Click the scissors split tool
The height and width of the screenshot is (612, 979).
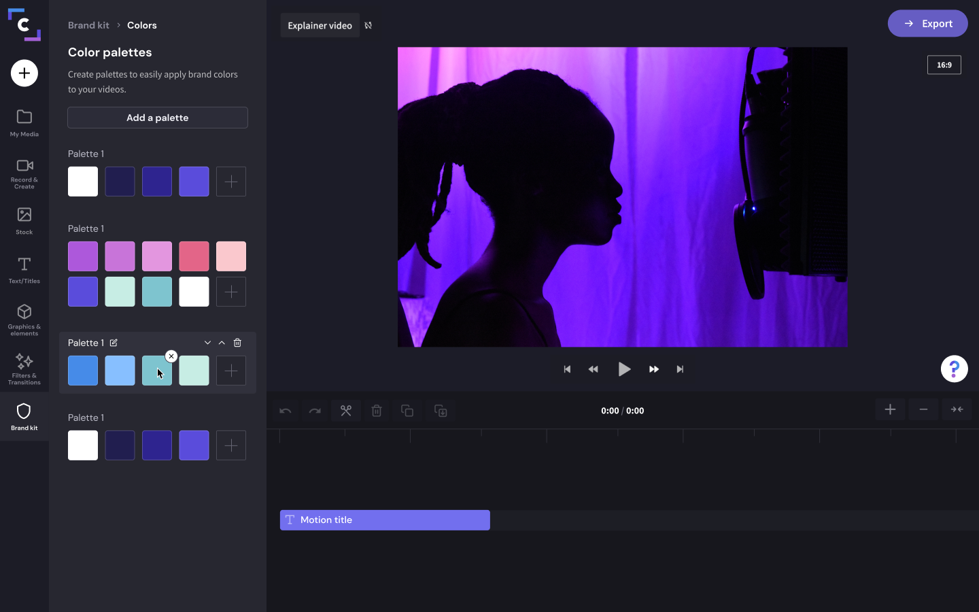(x=346, y=411)
